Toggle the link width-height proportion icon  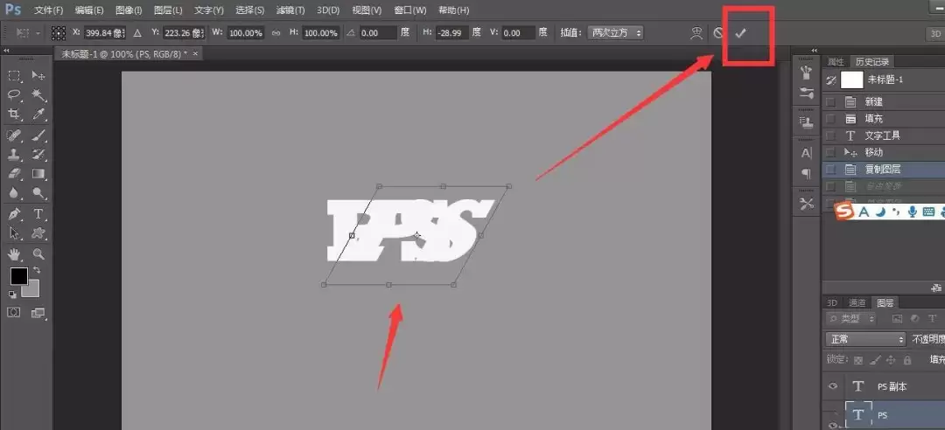276,33
